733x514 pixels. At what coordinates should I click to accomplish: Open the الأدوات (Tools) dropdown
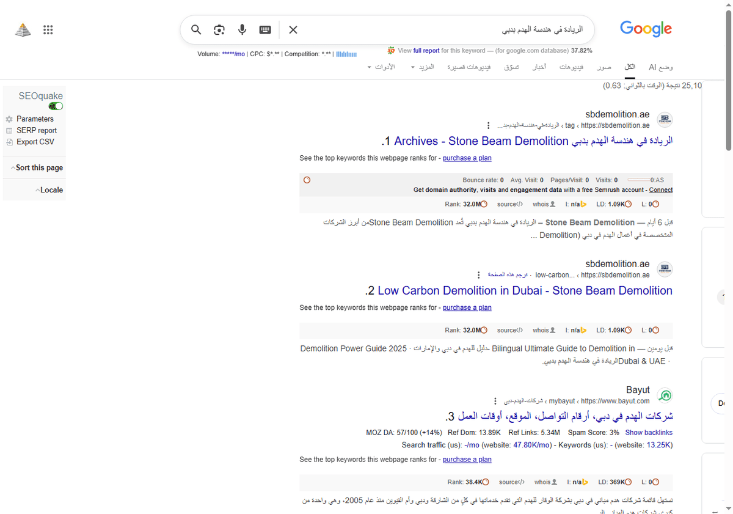pos(382,67)
